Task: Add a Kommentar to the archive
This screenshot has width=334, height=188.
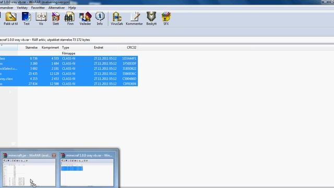Action: (x=134, y=19)
